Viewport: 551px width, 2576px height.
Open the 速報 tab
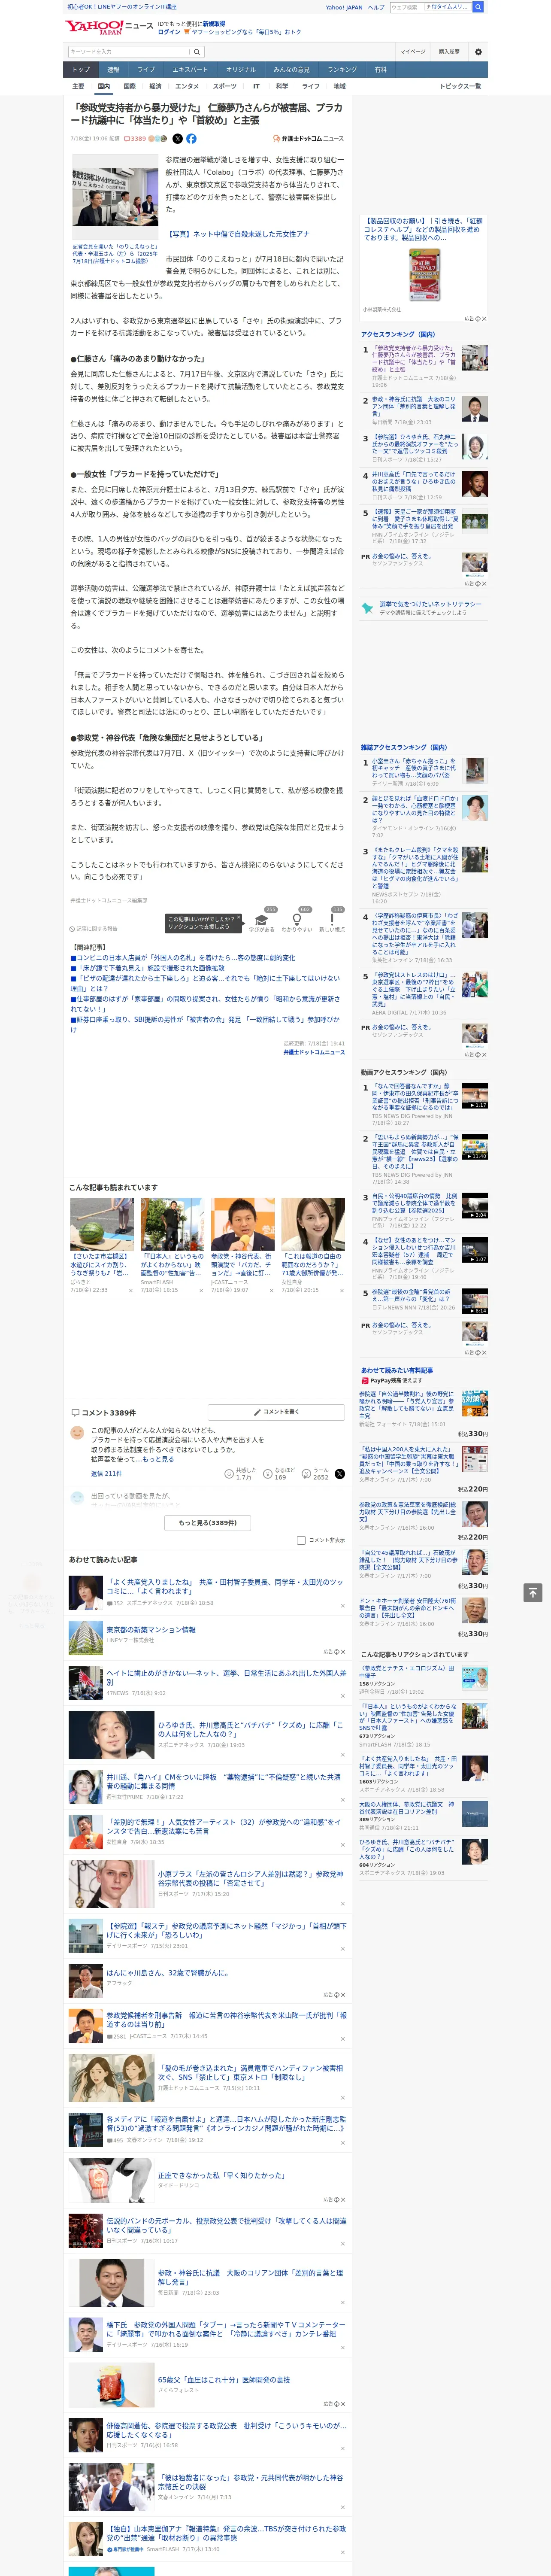point(113,70)
